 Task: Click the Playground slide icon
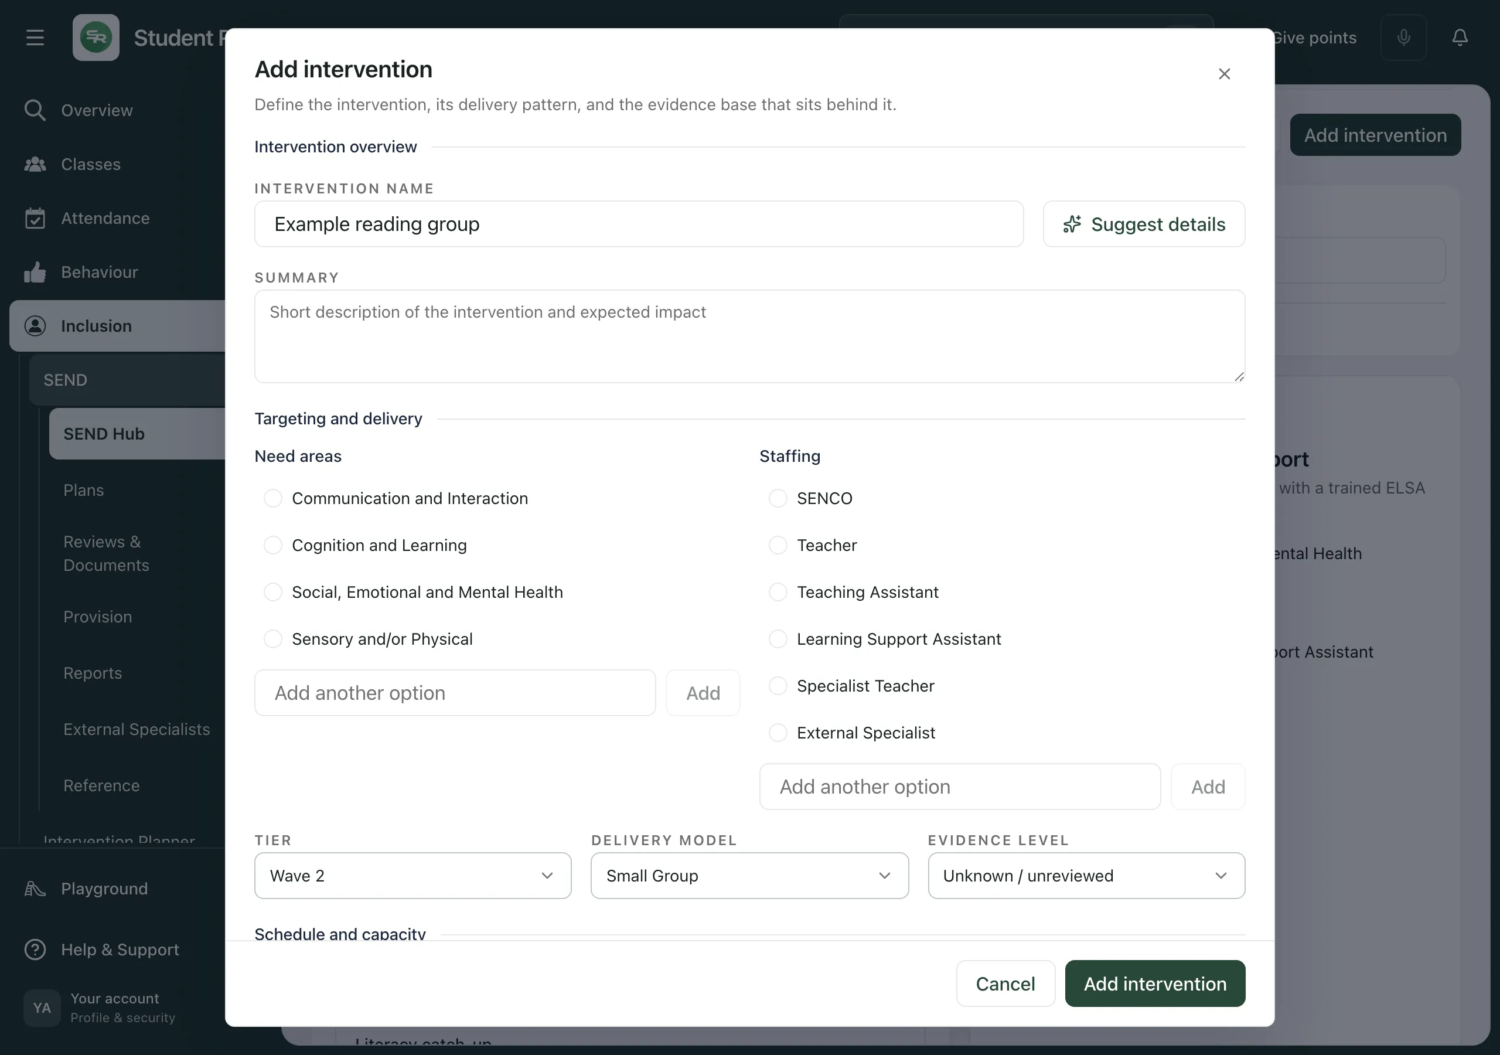[x=35, y=889]
